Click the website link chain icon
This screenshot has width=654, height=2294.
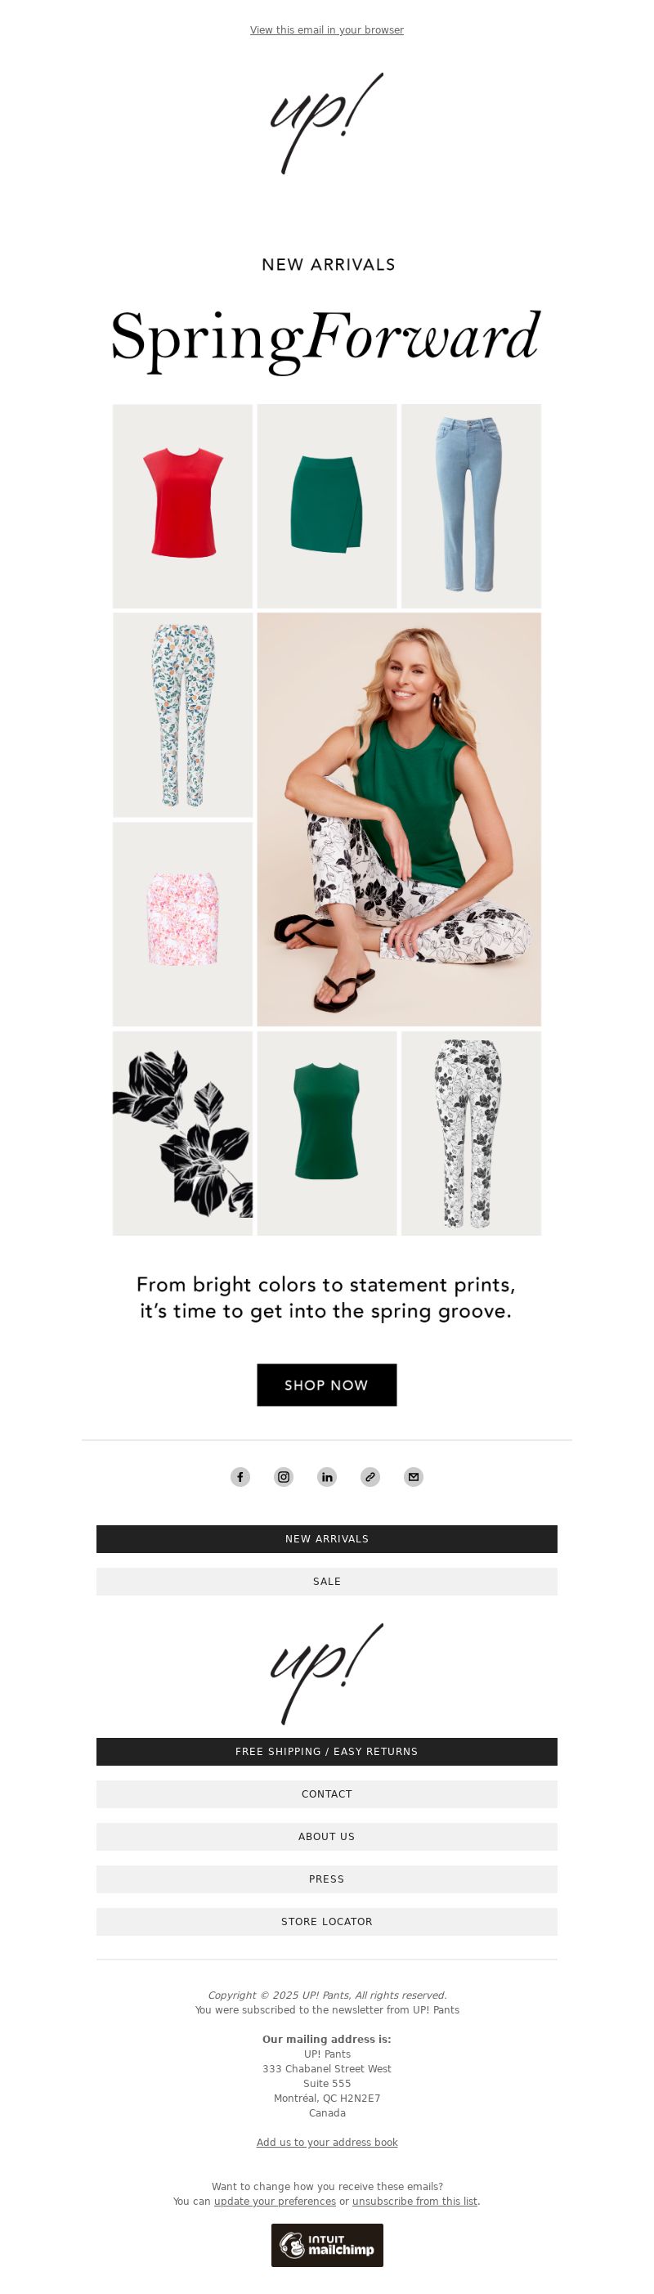point(370,1476)
